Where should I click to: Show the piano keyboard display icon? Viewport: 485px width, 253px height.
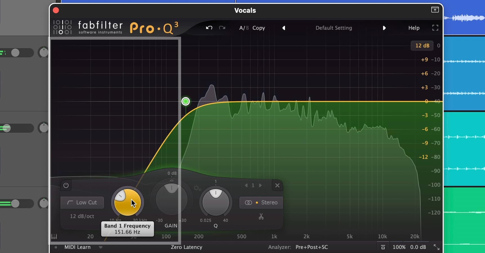[54, 236]
